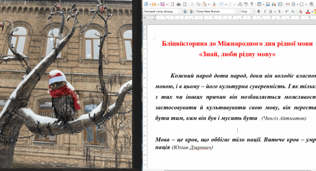Insert a chart from the toolbar

tap(274, 4)
